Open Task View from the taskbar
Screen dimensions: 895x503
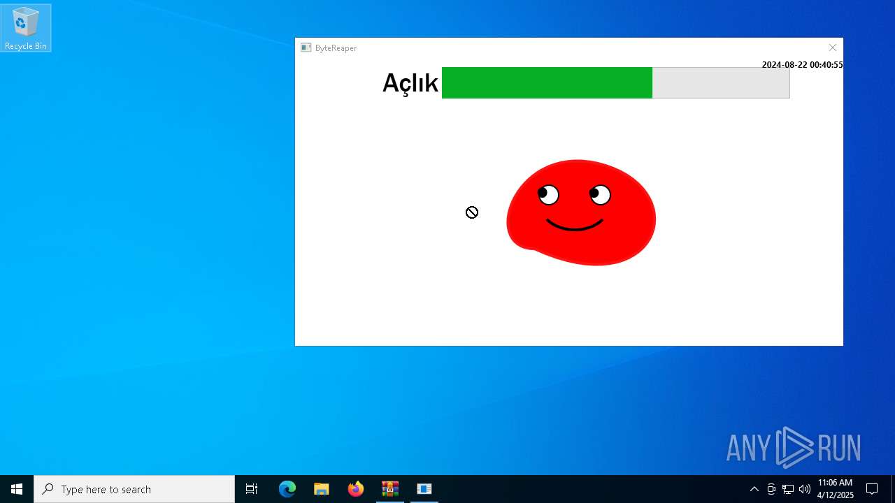click(252, 489)
